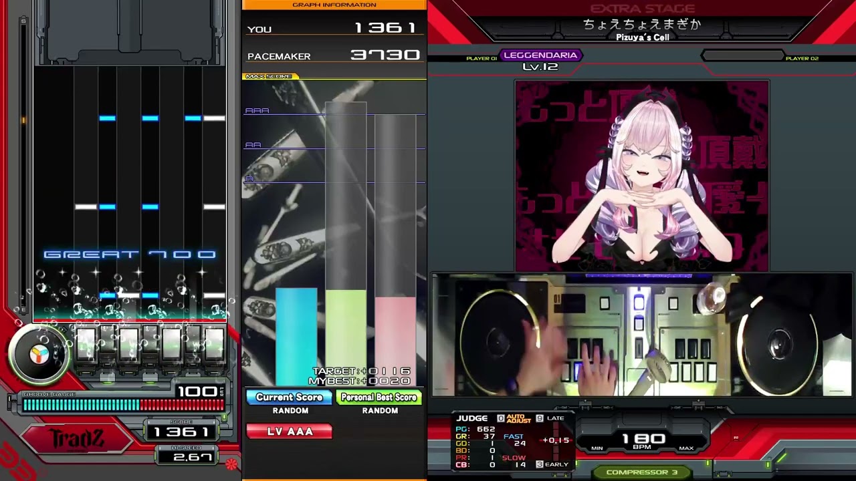Click the BD count row
Image resolution: width=856 pixels, height=481 pixels.
476,451
